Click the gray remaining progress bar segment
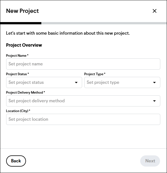 tap(104, 23)
